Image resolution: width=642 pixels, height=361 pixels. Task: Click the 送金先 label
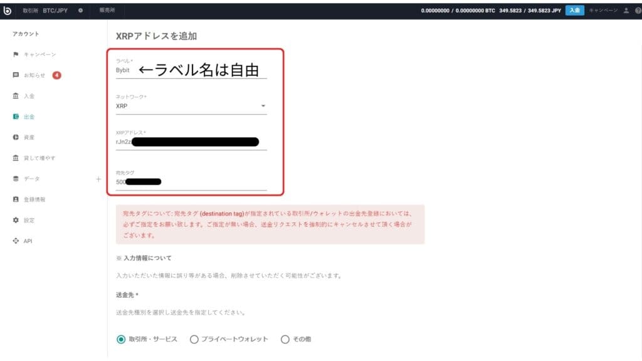(x=127, y=295)
